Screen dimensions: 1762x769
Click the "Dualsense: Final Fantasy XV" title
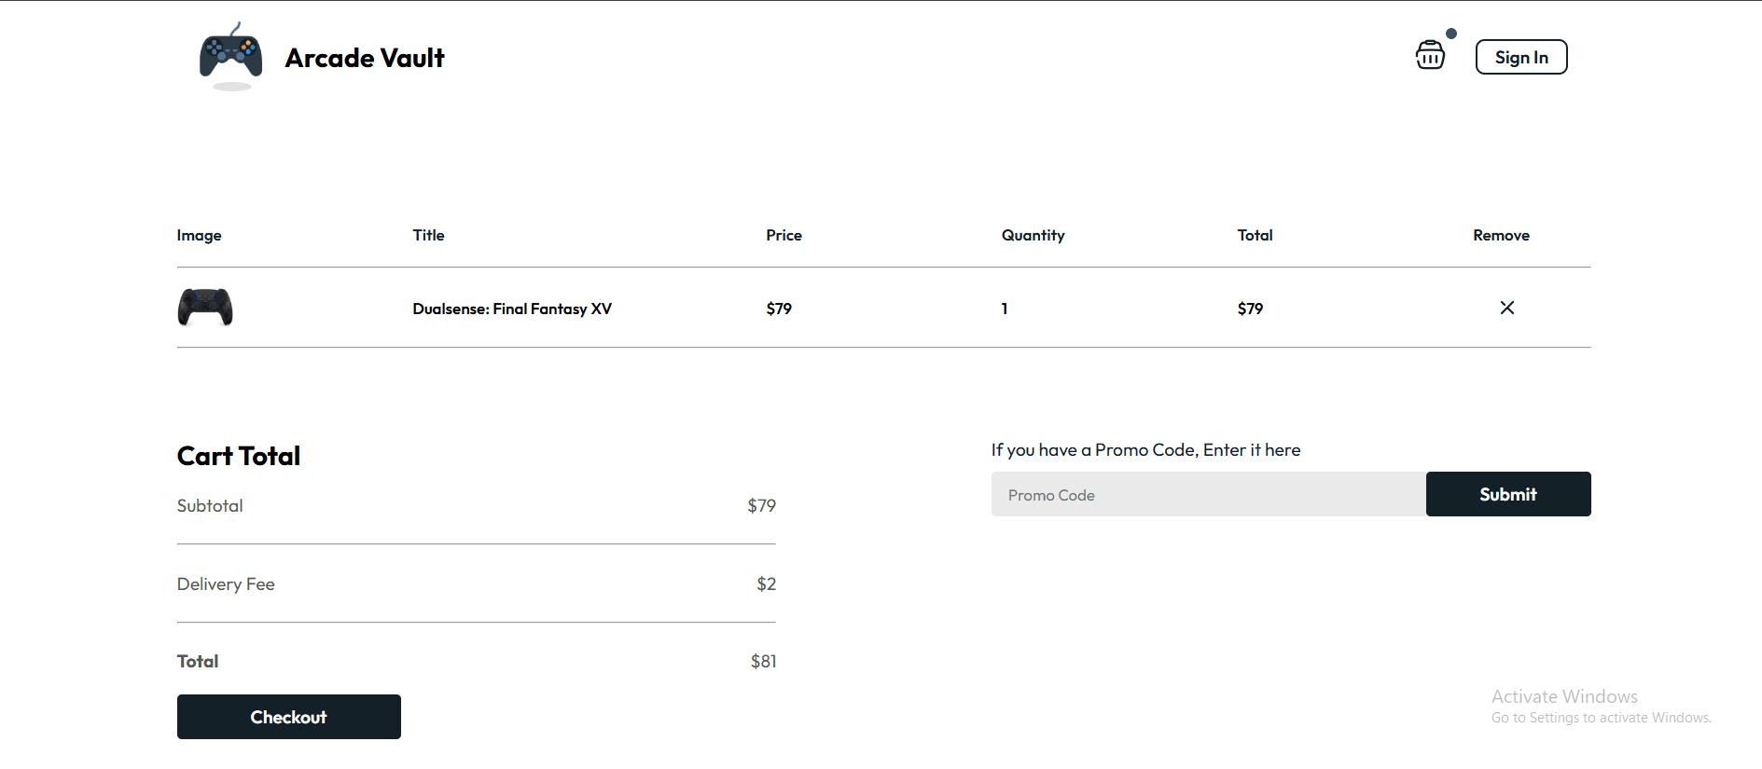coord(512,309)
